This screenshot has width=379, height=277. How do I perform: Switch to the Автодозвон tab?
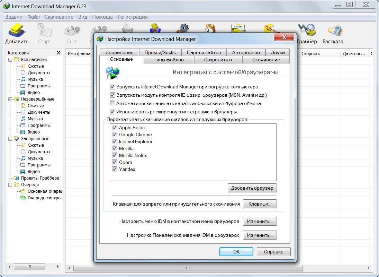pyautogui.click(x=246, y=52)
